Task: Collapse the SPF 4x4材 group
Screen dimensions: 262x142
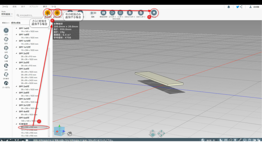Action: pos(16,112)
